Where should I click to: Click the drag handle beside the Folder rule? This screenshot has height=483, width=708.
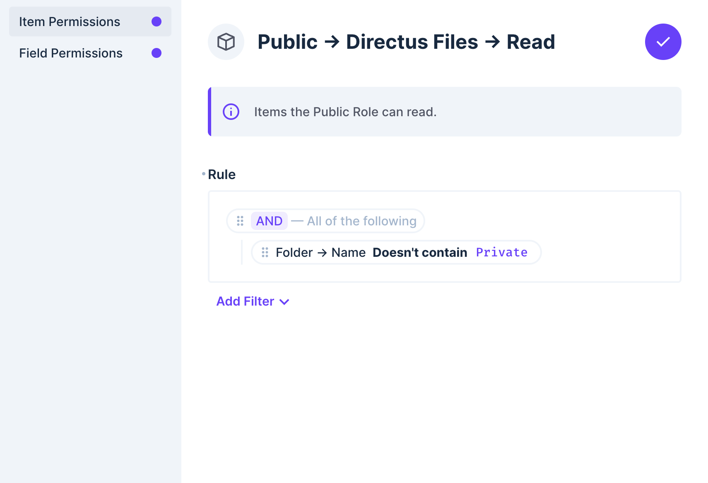265,252
